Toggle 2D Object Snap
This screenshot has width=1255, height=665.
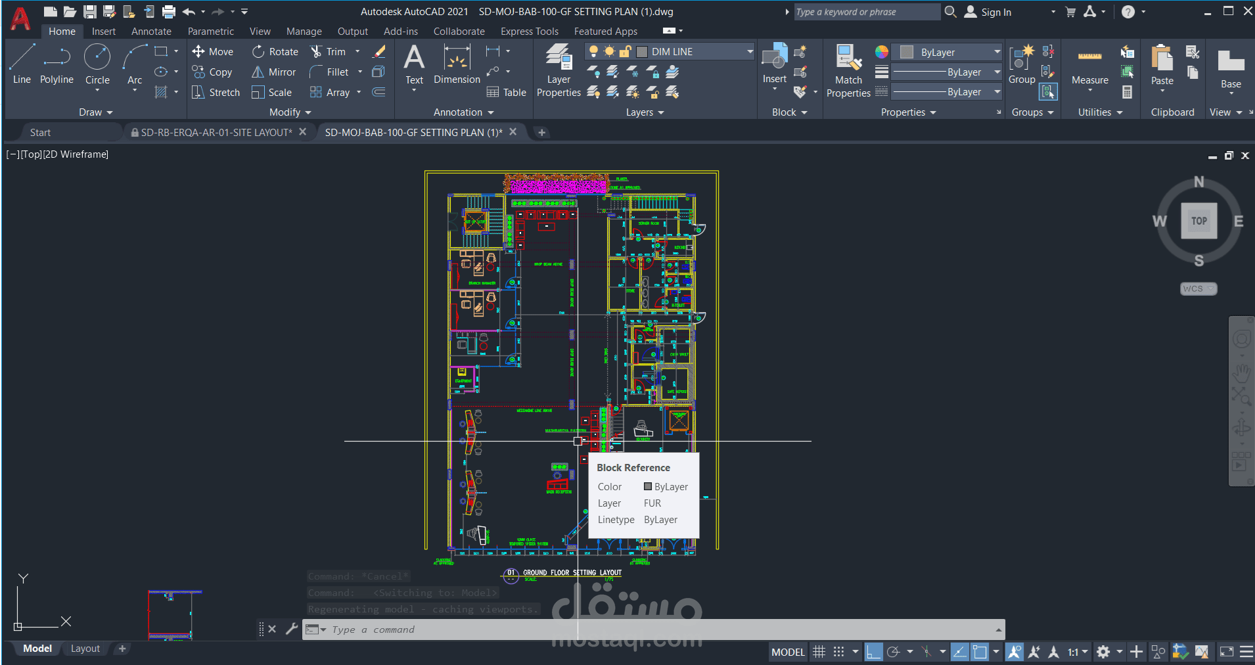980,652
